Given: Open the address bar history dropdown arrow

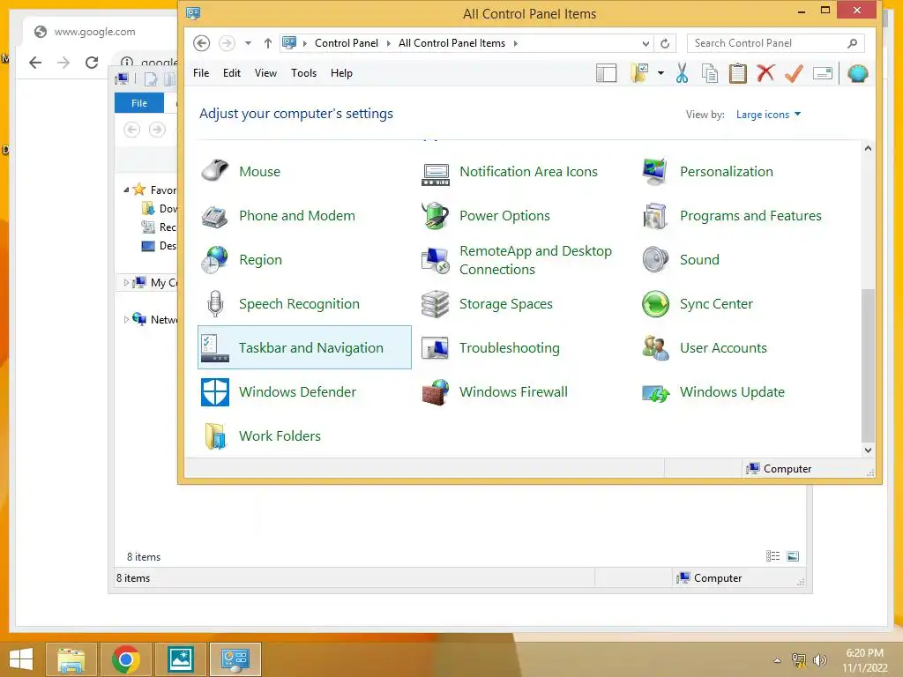Looking at the screenshot, I should [x=646, y=44].
